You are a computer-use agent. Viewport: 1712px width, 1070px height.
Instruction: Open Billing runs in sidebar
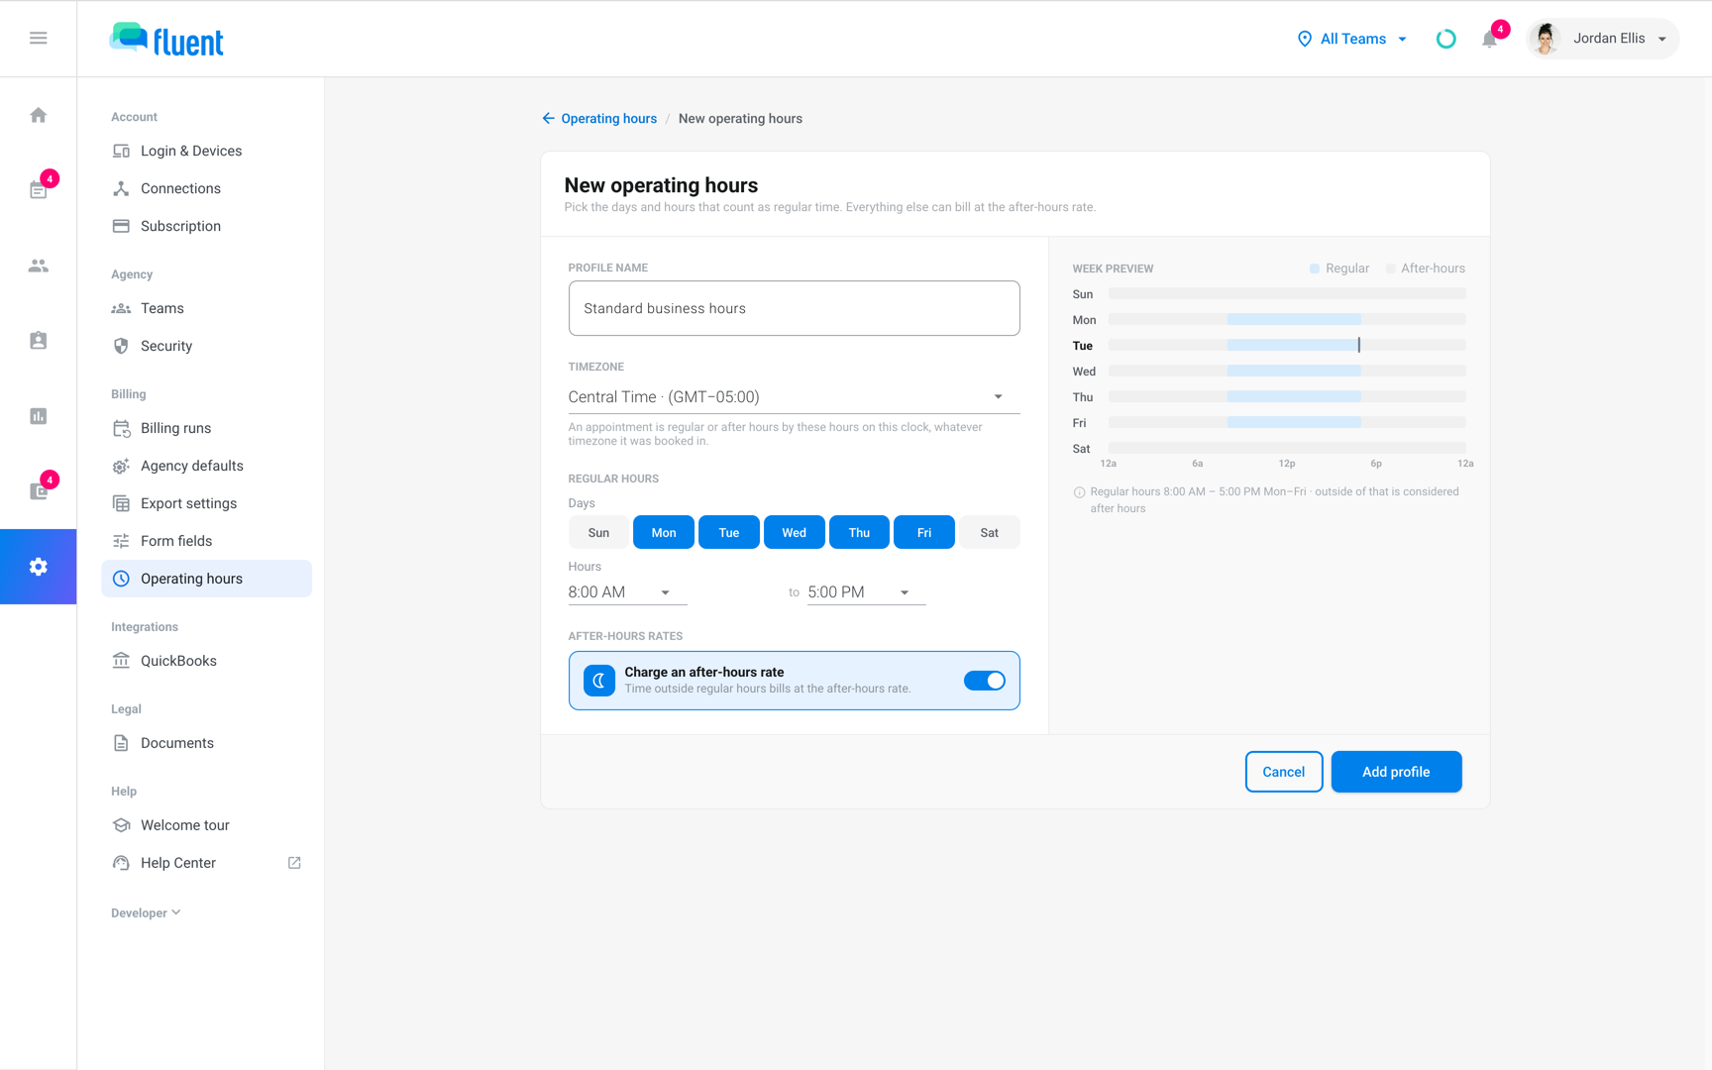206,428
